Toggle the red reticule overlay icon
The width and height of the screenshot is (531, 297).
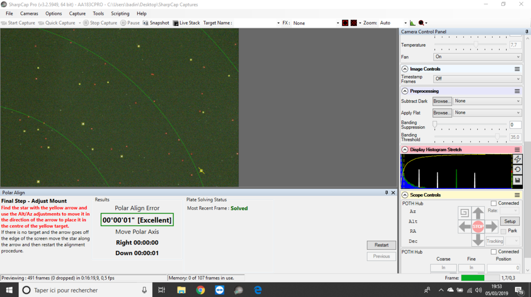(354, 23)
